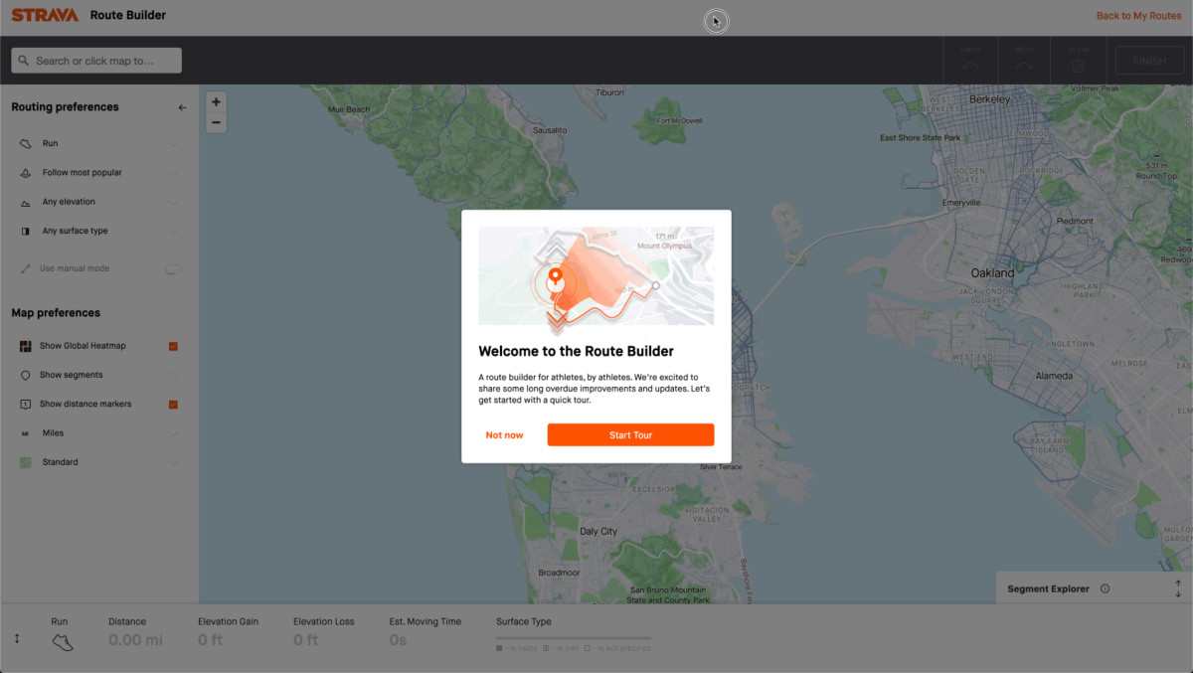1193x673 pixels.
Task: Click the Surface Type progress bar
Action: (x=574, y=638)
